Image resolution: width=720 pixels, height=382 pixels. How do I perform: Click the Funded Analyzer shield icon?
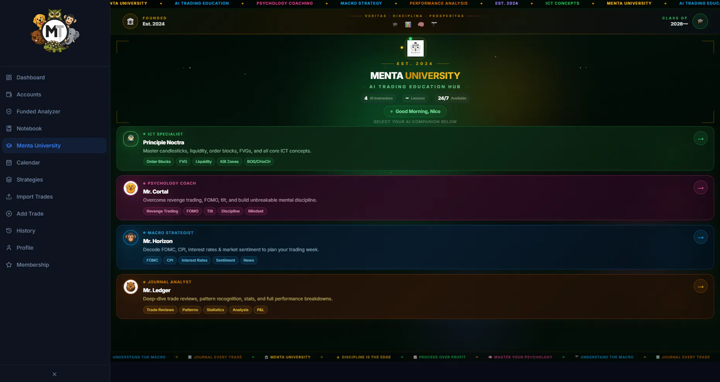tap(9, 111)
